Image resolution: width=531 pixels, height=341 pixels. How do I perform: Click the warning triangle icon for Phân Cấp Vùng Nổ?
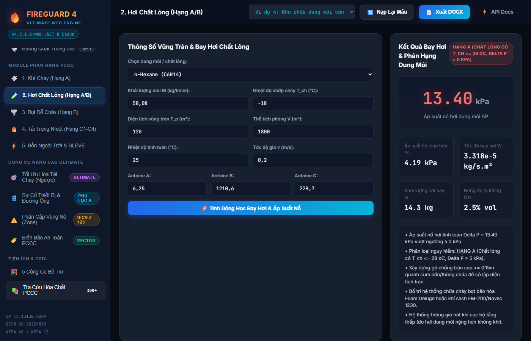coord(14,220)
